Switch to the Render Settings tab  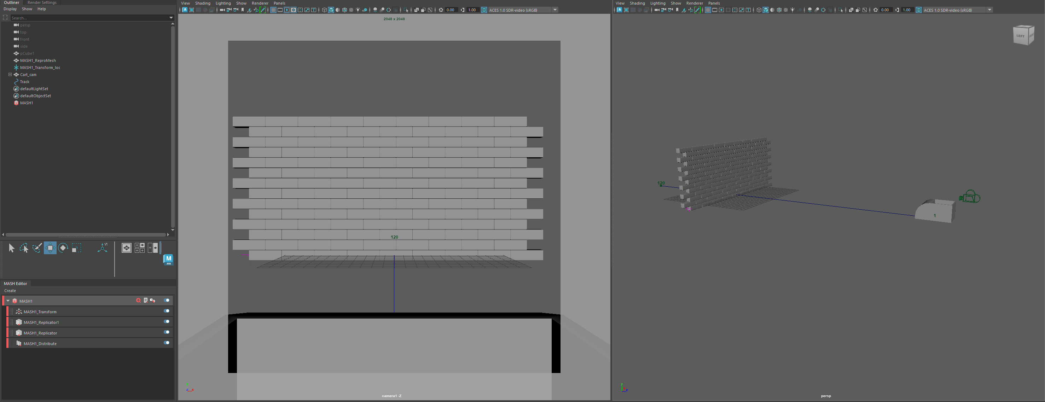coord(42,2)
